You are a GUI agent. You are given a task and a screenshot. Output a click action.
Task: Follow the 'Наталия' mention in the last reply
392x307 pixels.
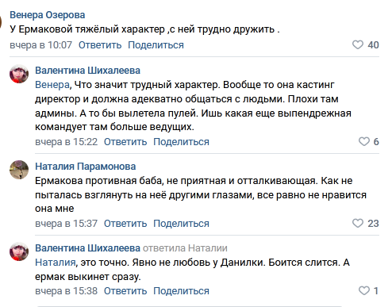pyautogui.click(x=56, y=263)
